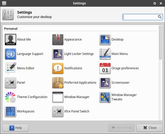Launch the Main Menu editor
The height and width of the screenshot is (134, 165).
105,54
